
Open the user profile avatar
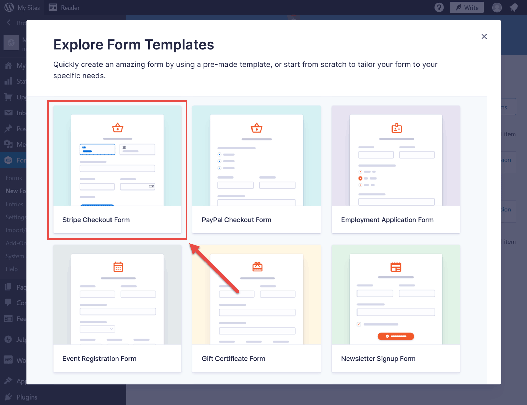point(497,8)
